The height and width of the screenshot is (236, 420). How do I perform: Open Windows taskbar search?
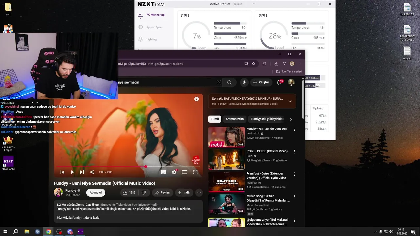tap(16, 232)
